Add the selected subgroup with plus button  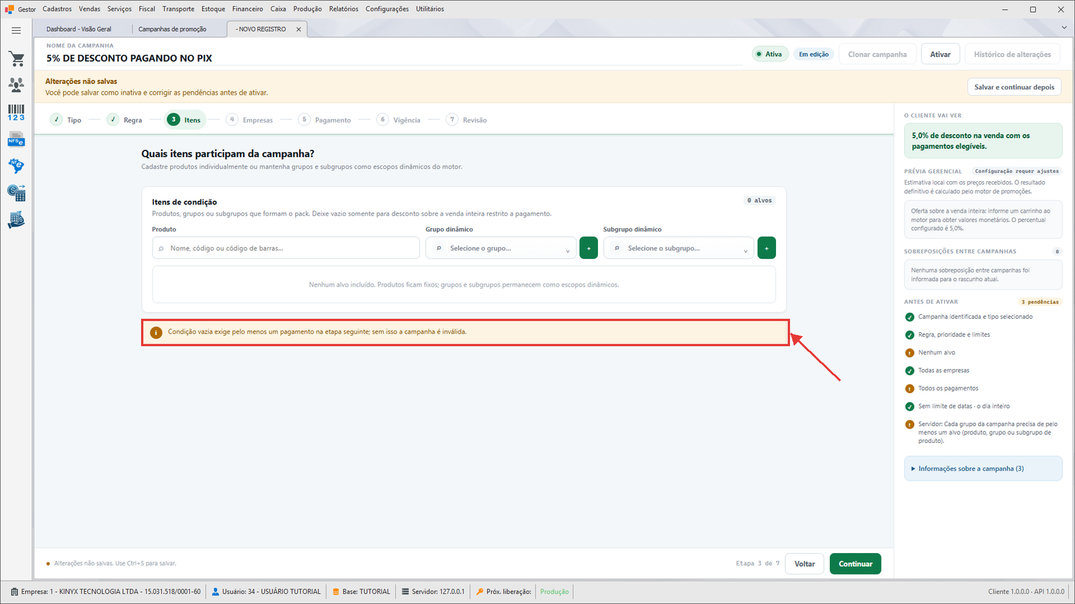pyautogui.click(x=767, y=248)
